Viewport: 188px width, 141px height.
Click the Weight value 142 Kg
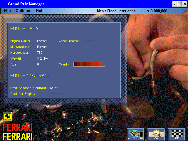point(43,58)
